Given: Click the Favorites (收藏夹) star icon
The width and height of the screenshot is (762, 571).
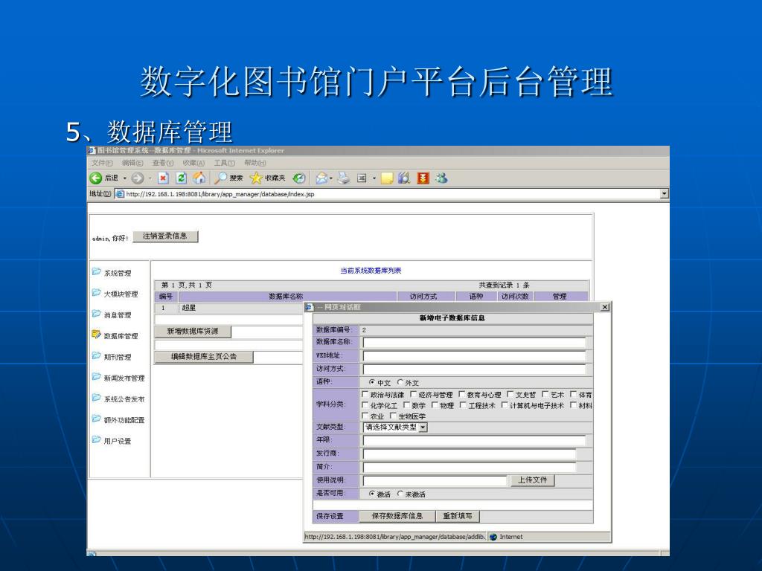Looking at the screenshot, I should tap(256, 178).
